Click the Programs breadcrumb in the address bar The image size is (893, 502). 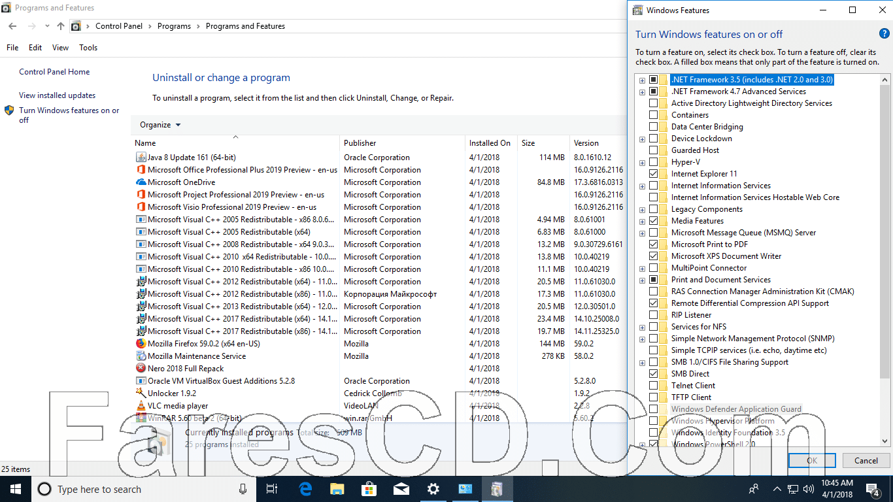(x=175, y=26)
